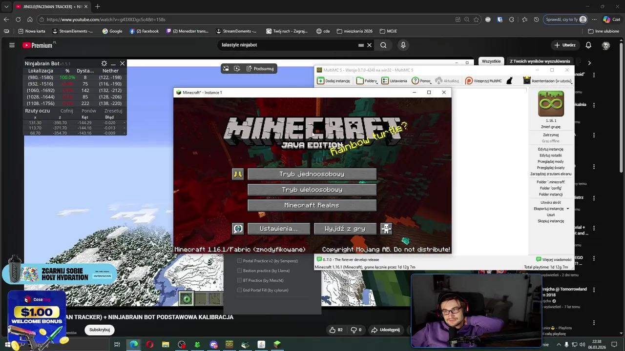Image resolution: width=625 pixels, height=351 pixels.
Task: Open YouTube account avatar menu
Action: [x=606, y=45]
